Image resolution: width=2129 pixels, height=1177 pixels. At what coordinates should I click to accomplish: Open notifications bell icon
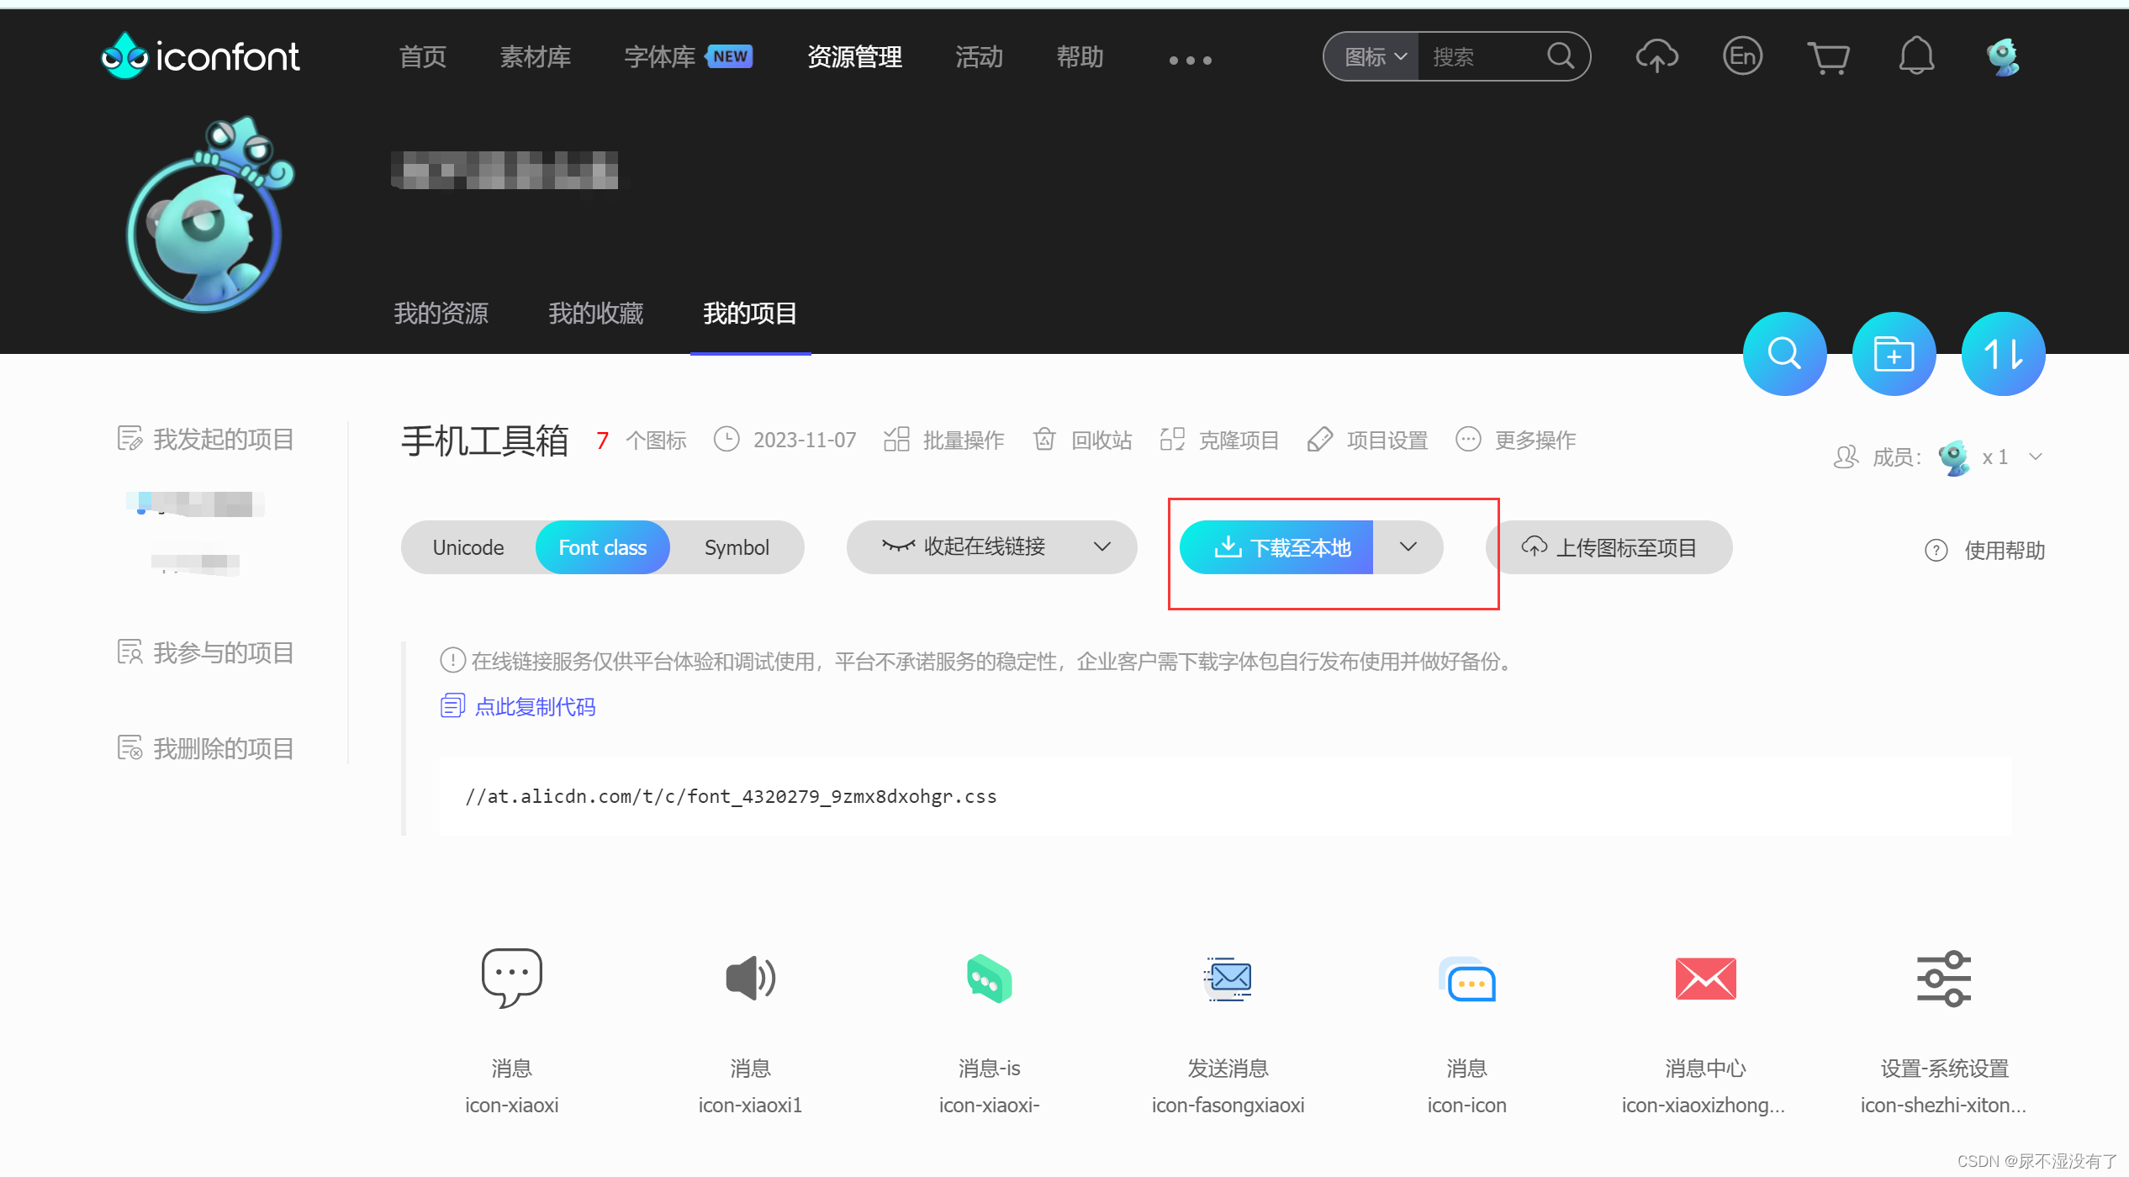pyautogui.click(x=1916, y=56)
